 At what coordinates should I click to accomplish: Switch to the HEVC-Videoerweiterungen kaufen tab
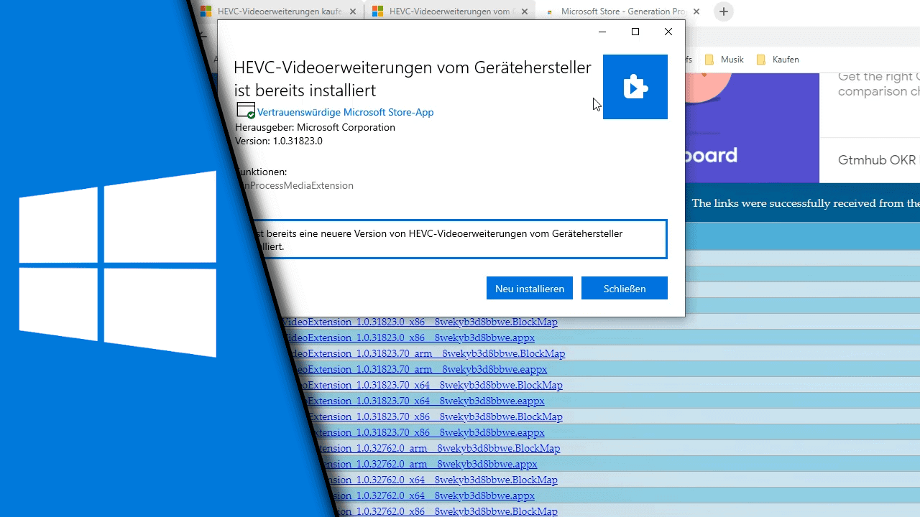[277, 11]
